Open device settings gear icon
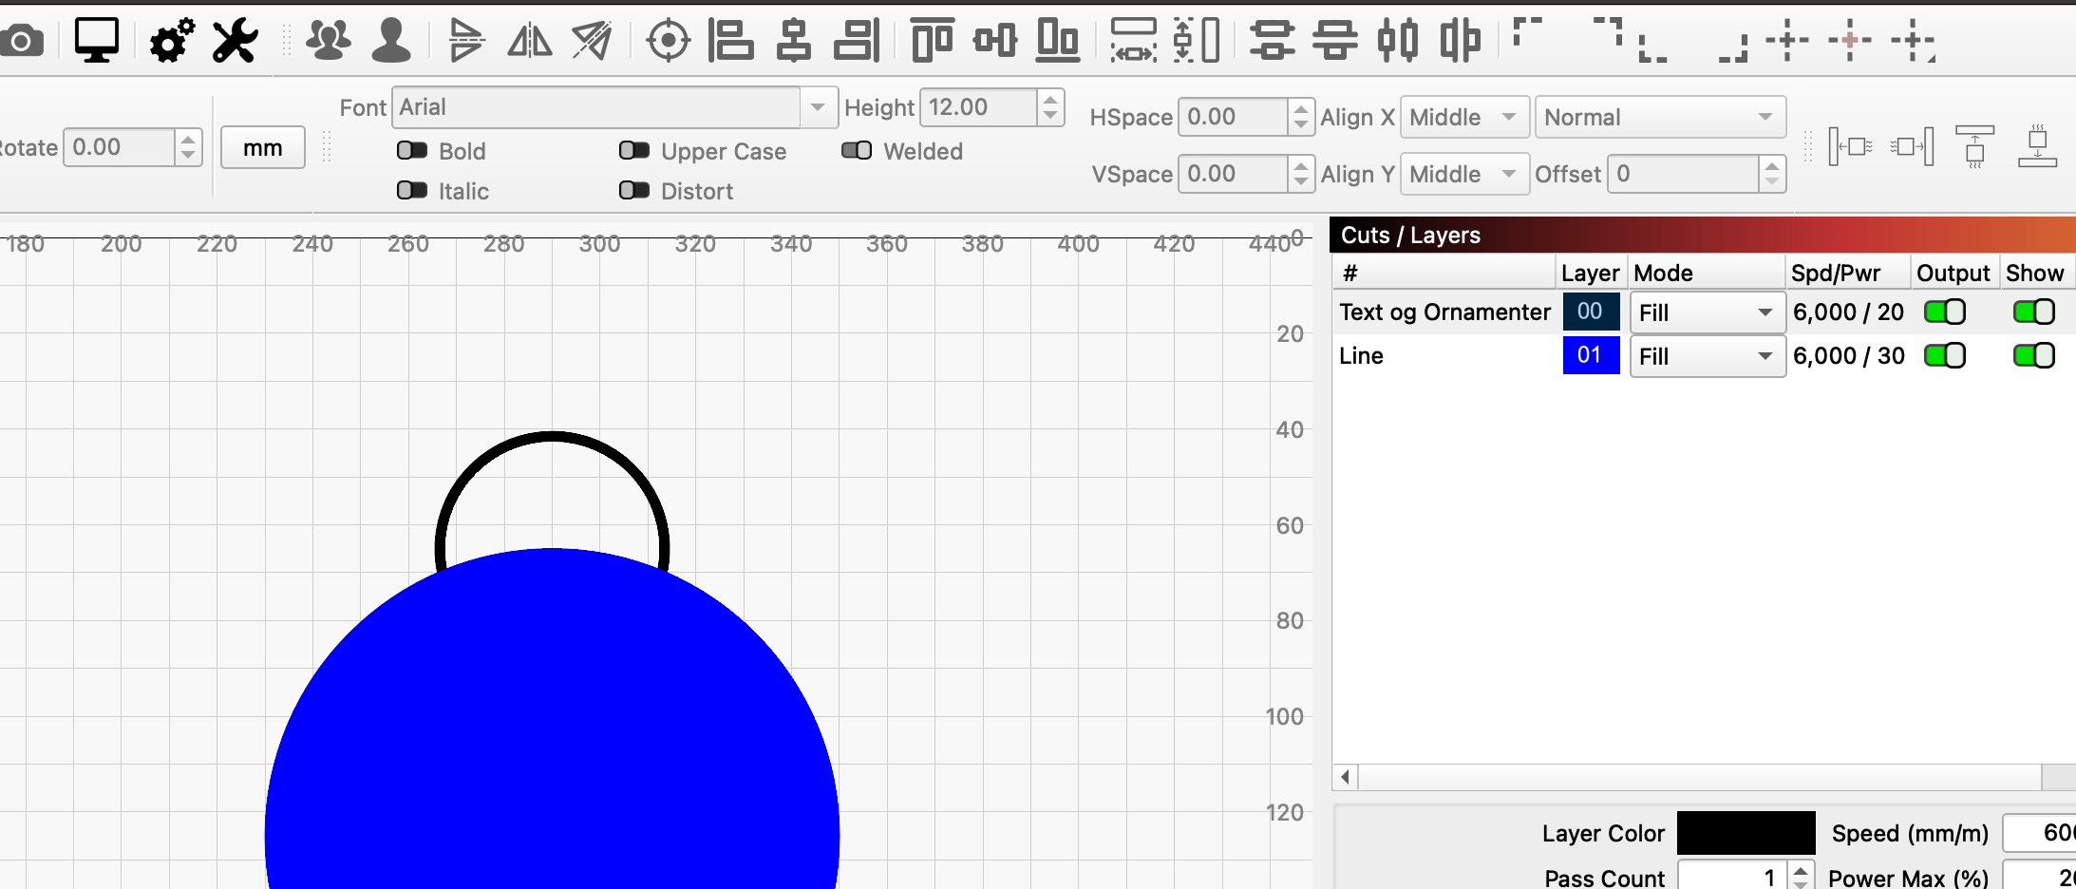Viewport: 2076px width, 889px height. 172,41
